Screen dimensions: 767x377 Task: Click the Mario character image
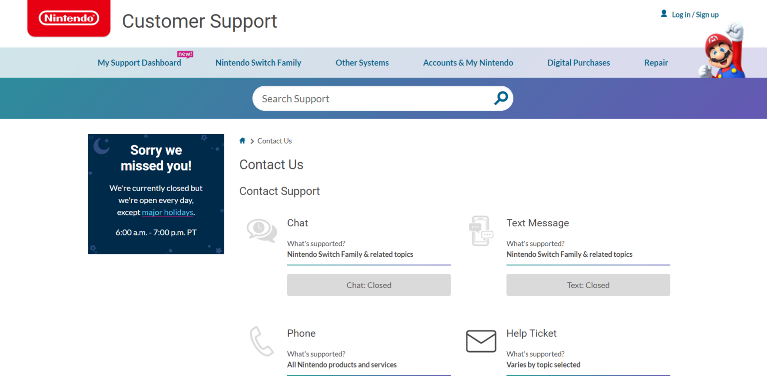(x=722, y=52)
